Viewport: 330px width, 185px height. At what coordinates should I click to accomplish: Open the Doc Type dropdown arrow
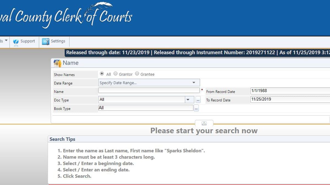[x=188, y=100]
